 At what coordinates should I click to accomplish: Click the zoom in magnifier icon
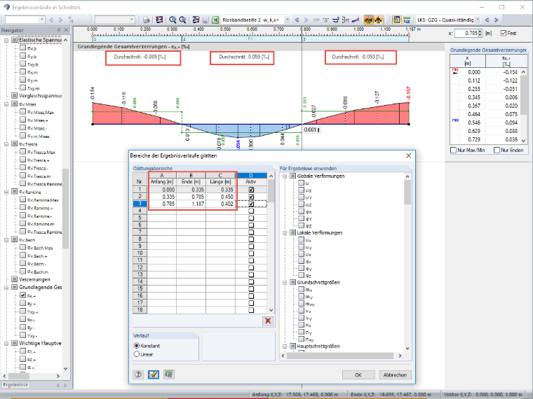(x=173, y=20)
